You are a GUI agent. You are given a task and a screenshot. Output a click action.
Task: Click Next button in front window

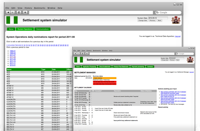point(178,60)
